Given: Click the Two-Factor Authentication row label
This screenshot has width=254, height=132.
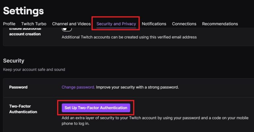Looking at the screenshot, I should pos(23,109).
